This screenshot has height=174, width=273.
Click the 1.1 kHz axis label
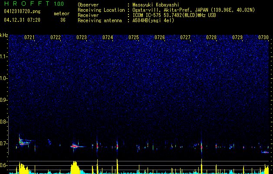click(4, 57)
